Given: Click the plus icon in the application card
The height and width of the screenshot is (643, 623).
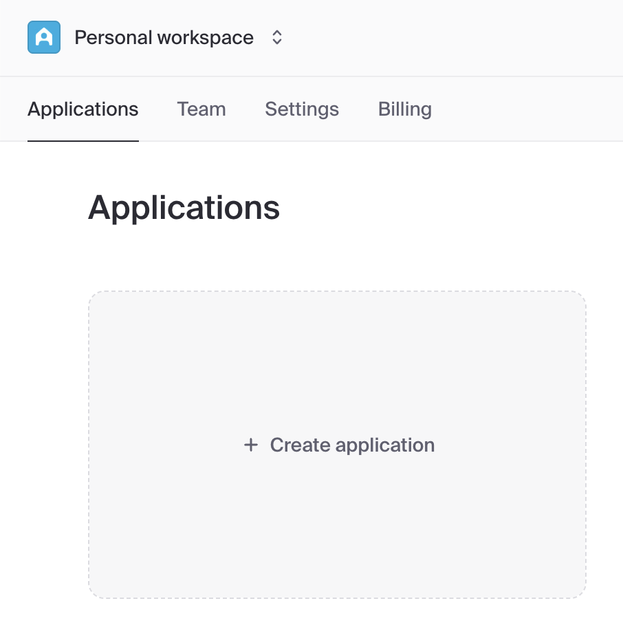Looking at the screenshot, I should (x=251, y=445).
